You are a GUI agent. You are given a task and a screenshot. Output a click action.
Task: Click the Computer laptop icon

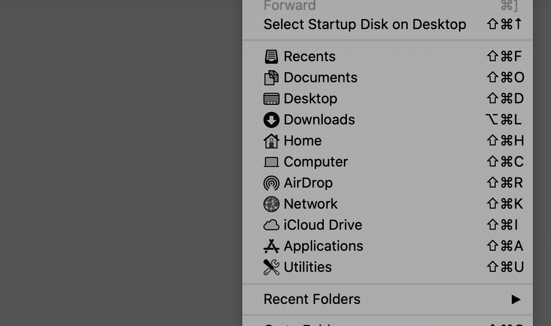(x=271, y=162)
